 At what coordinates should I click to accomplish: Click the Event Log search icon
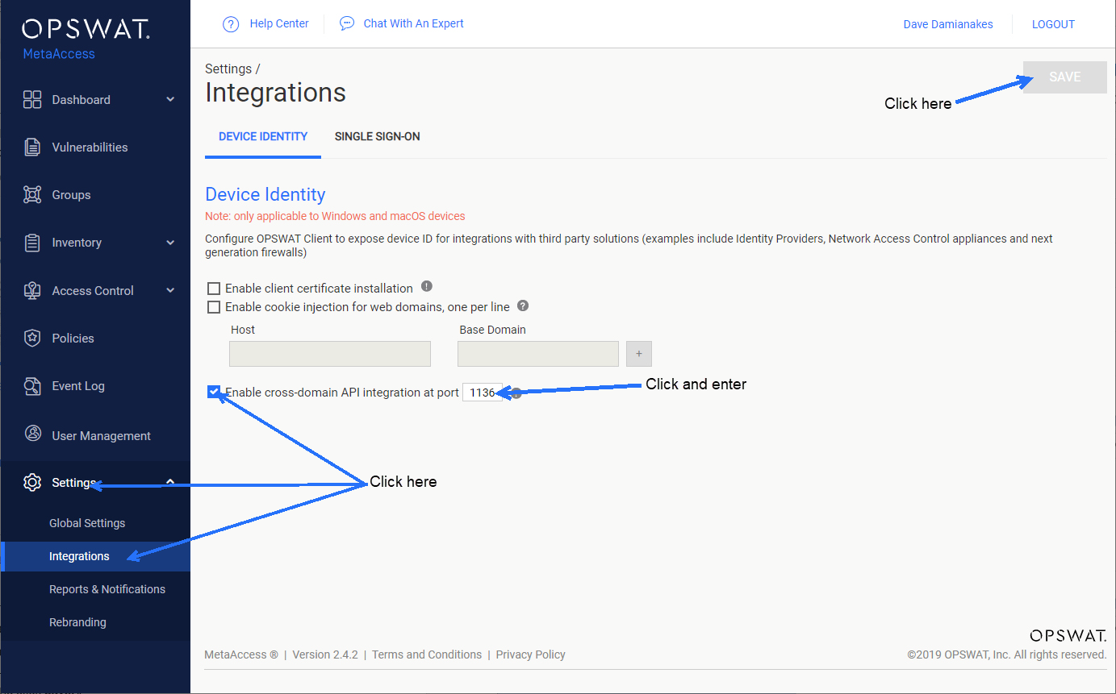(x=32, y=386)
